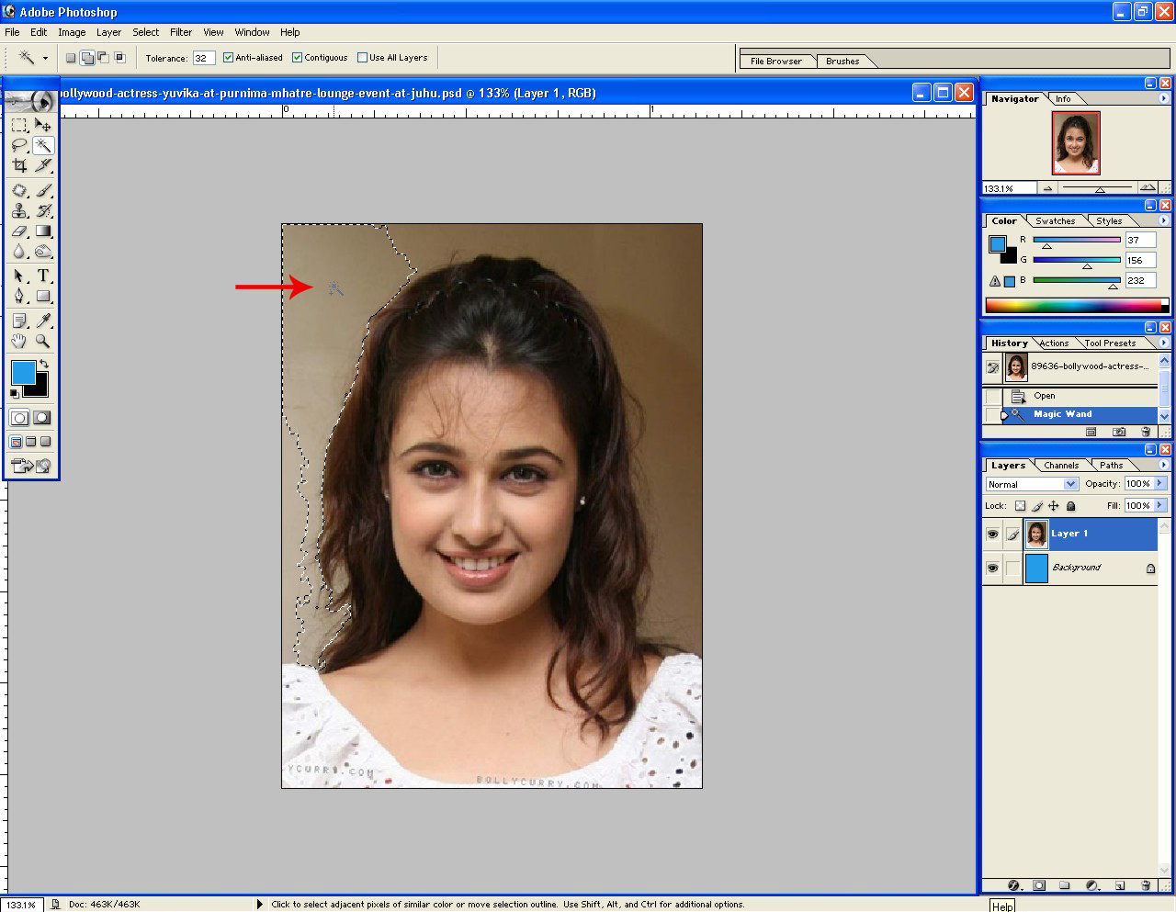Viewport: 1176px width, 912px height.
Task: Hide Layer 1 using its eye icon
Action: tap(992, 534)
